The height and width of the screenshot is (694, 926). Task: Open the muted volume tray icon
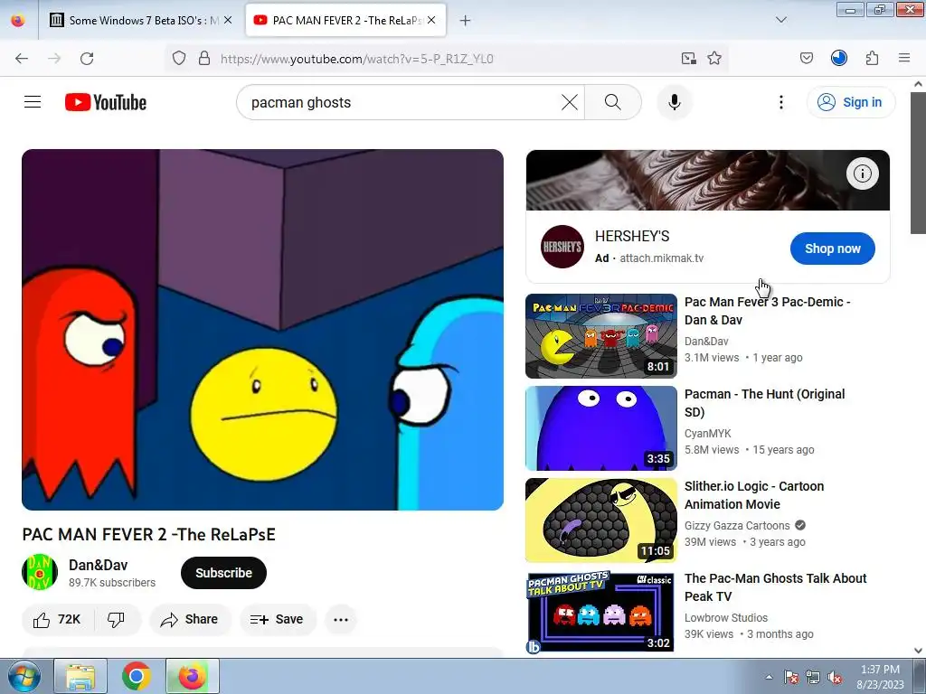coord(834,677)
